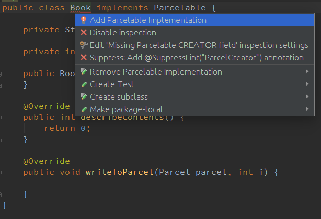The height and width of the screenshot is (219, 321).
Task: Select Add Parcelable Implementation from the popup
Action: tap(148, 20)
